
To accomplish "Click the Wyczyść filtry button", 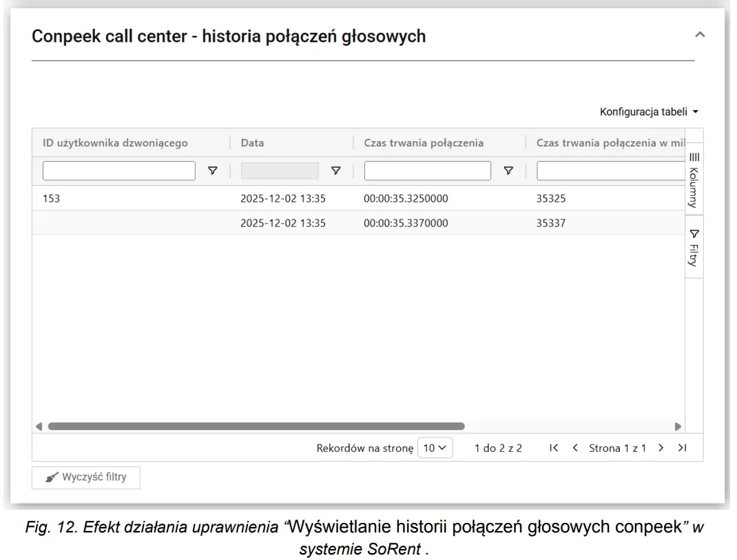I will 86,477.
